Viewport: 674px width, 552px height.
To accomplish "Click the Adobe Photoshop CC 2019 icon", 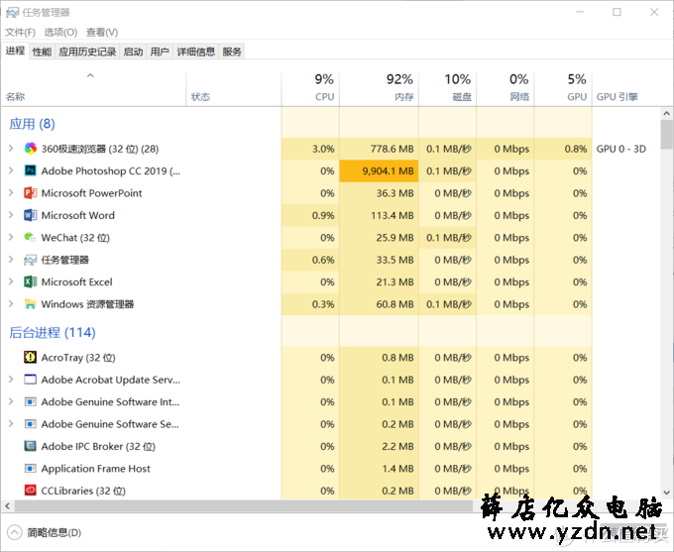I will [x=30, y=170].
